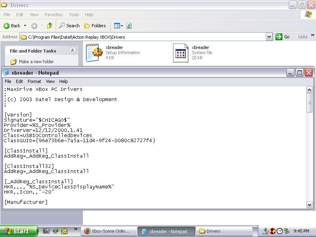Open Notepad File menu

(x=8, y=81)
